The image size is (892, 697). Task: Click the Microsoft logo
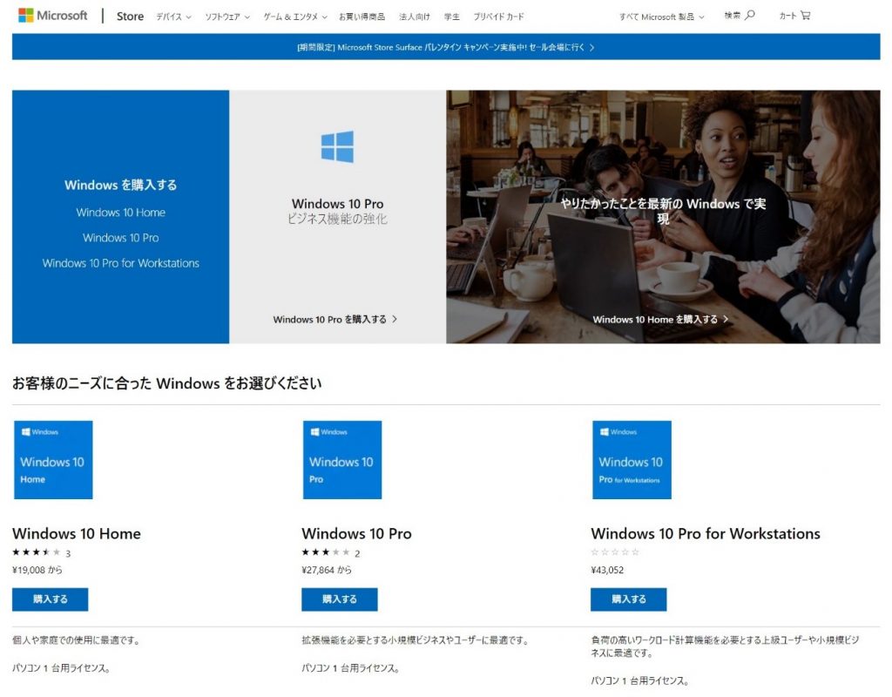[x=53, y=16]
